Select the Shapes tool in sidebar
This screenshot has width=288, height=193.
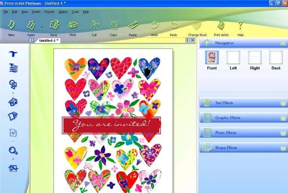click(13, 84)
